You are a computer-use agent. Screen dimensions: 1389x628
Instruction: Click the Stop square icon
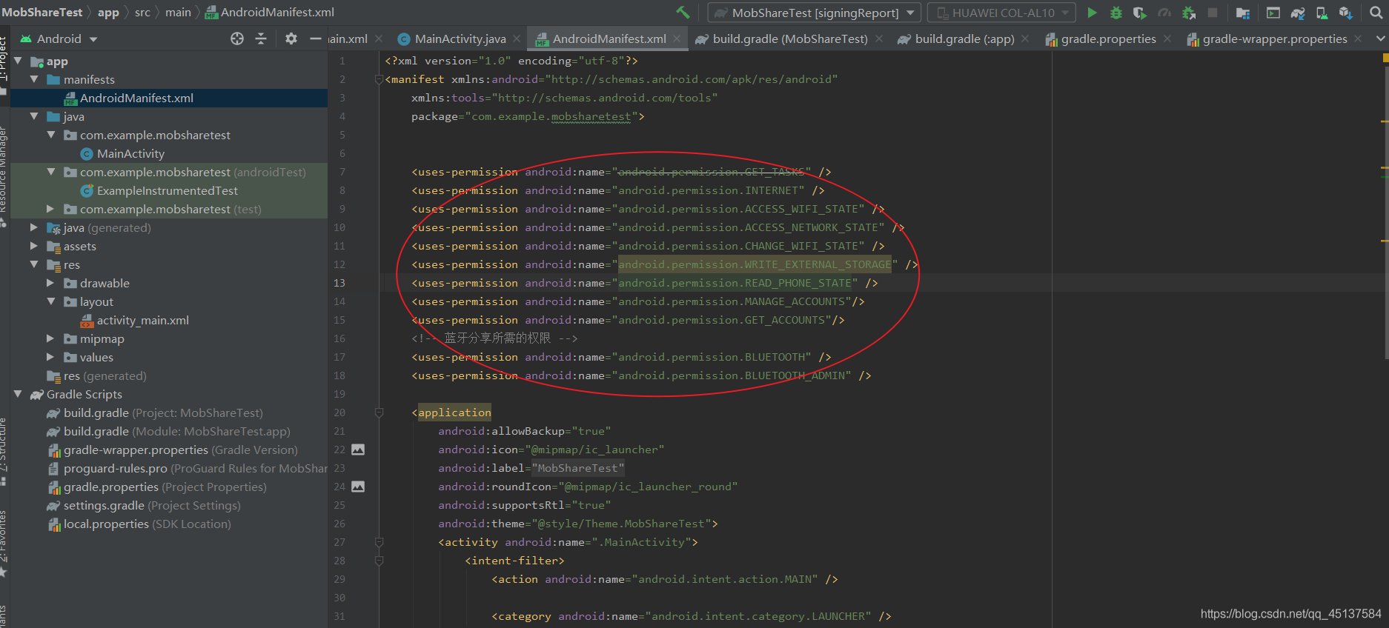pyautogui.click(x=1213, y=13)
